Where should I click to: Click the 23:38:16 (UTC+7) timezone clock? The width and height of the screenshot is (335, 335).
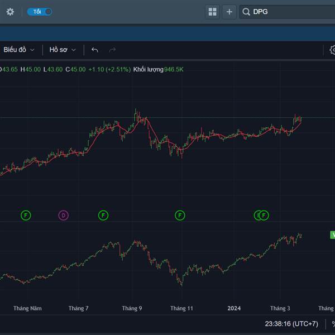tap(291, 324)
